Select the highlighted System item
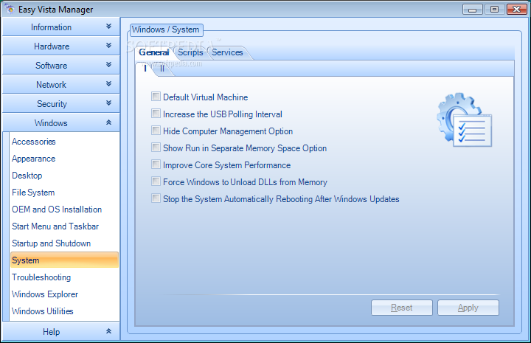The image size is (531, 343). [64, 260]
